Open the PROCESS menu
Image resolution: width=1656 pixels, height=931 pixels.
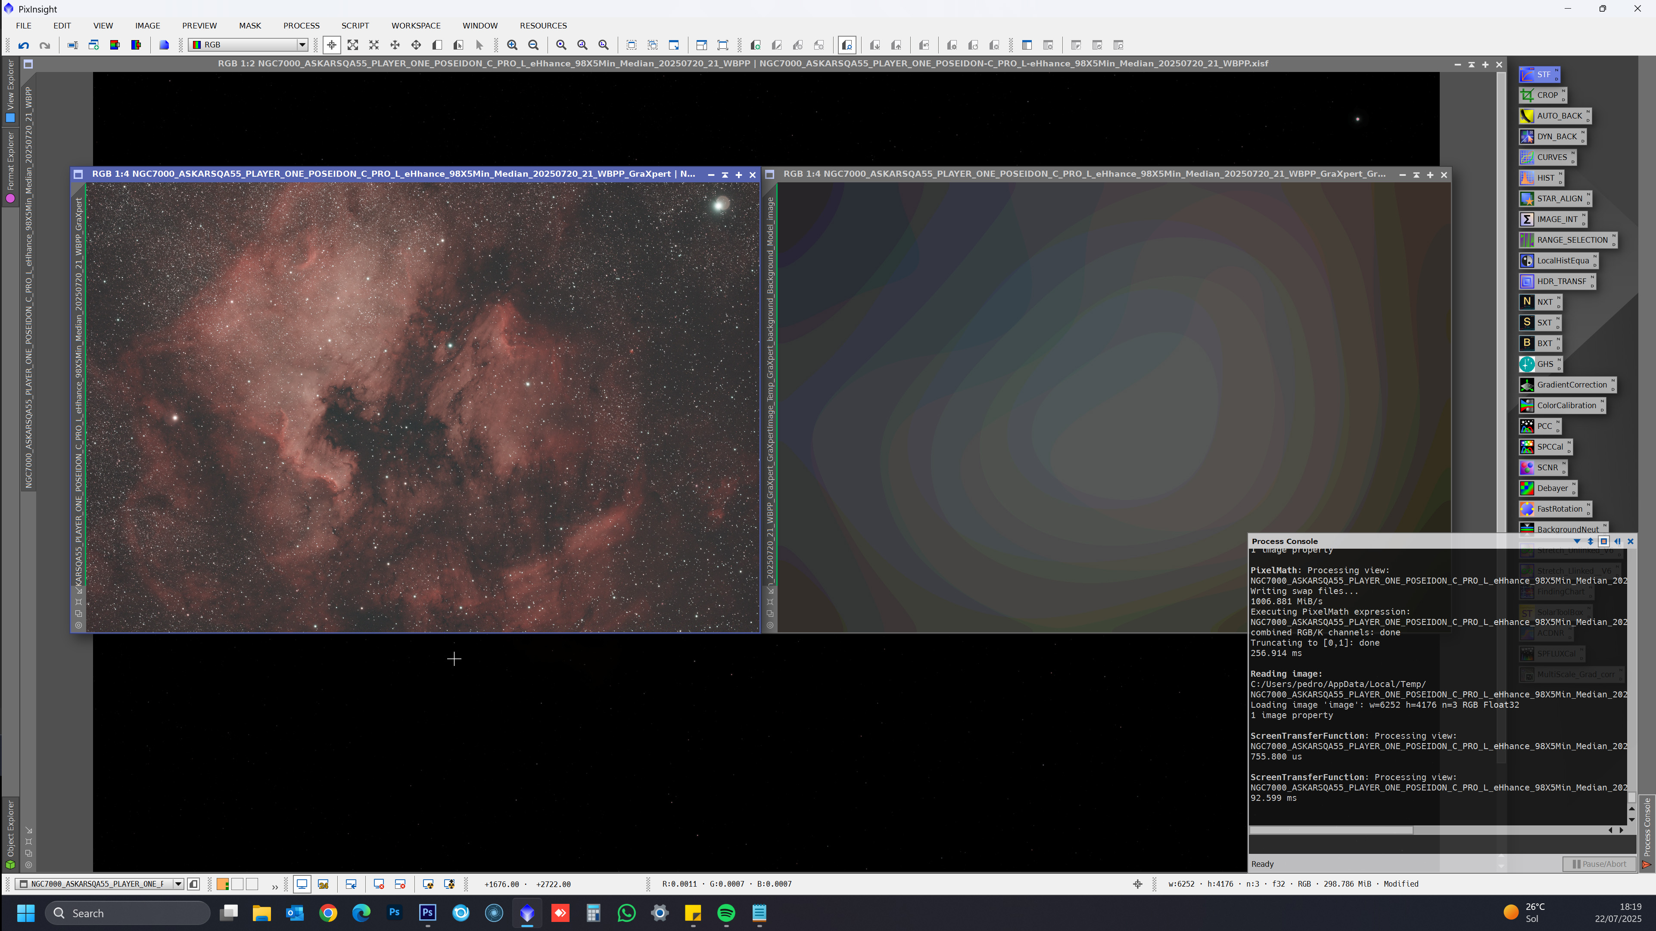click(x=301, y=26)
